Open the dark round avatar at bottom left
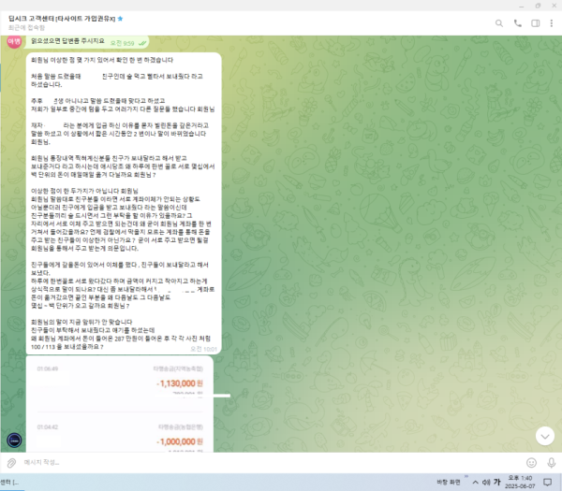Image resolution: width=562 pixels, height=491 pixels. click(x=14, y=440)
